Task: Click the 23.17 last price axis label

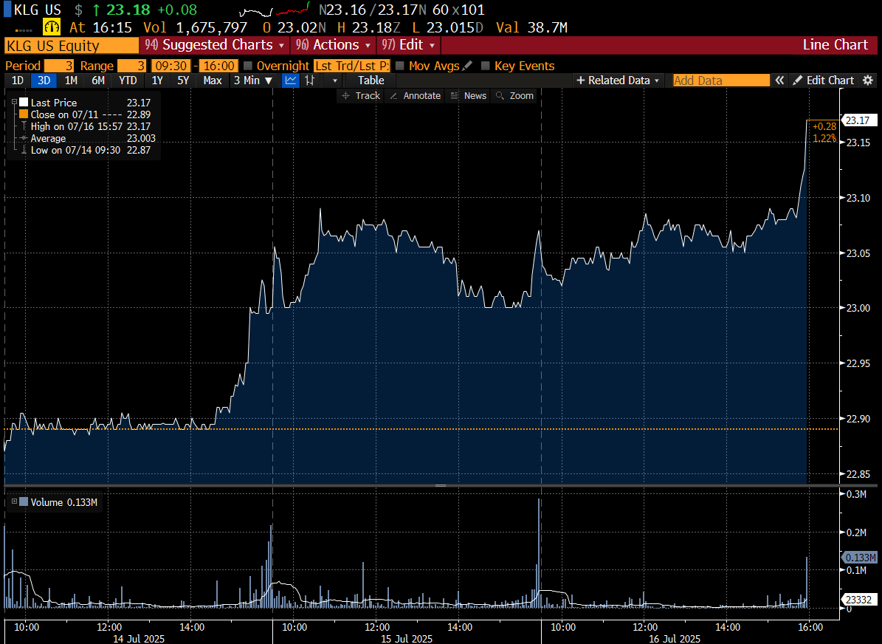Action: [x=858, y=120]
